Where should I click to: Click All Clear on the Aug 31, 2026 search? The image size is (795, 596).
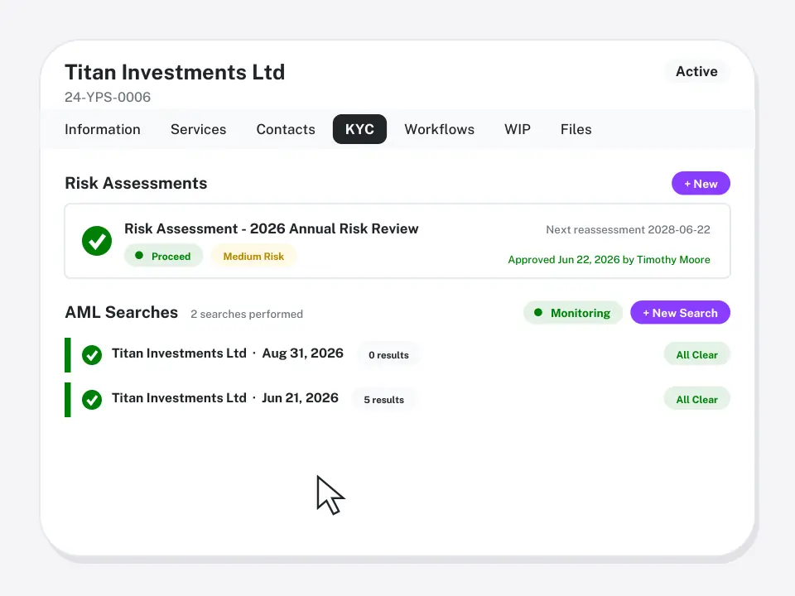(696, 355)
